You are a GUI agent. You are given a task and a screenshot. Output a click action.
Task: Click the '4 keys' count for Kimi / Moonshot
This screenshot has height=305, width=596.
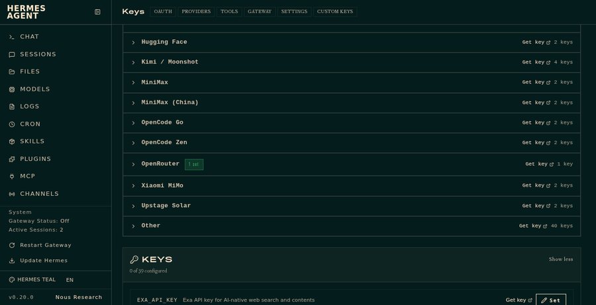pos(564,62)
